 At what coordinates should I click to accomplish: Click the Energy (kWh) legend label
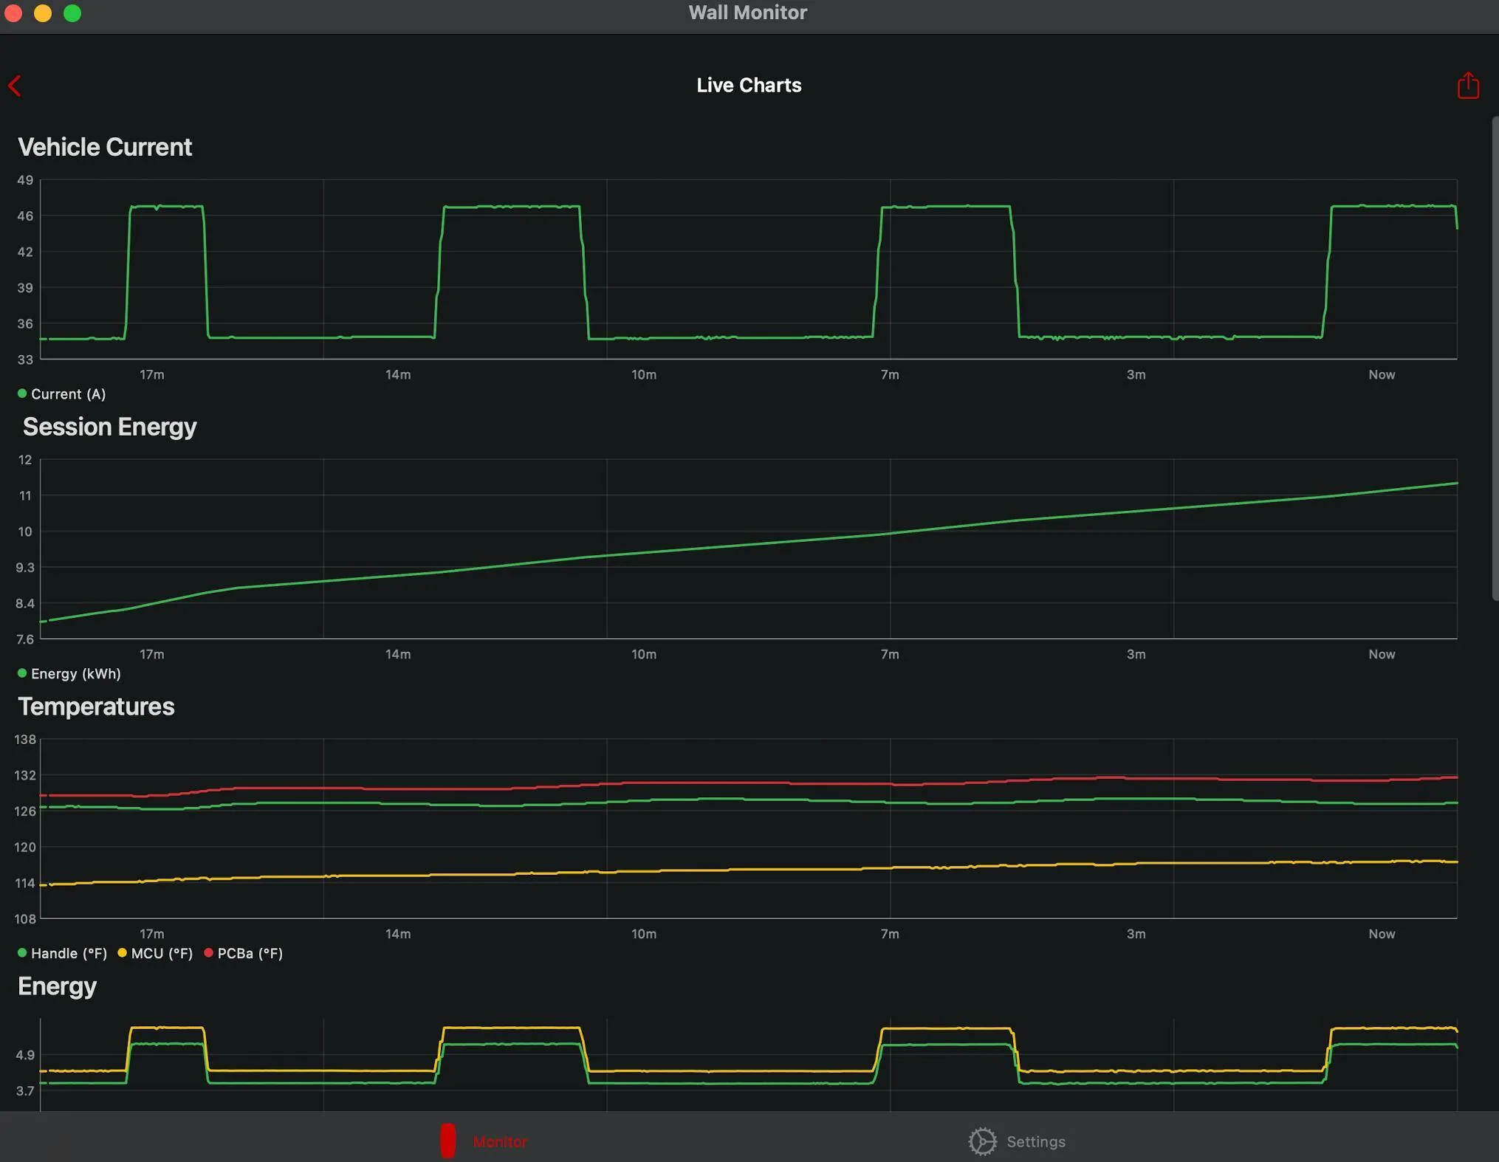(76, 674)
